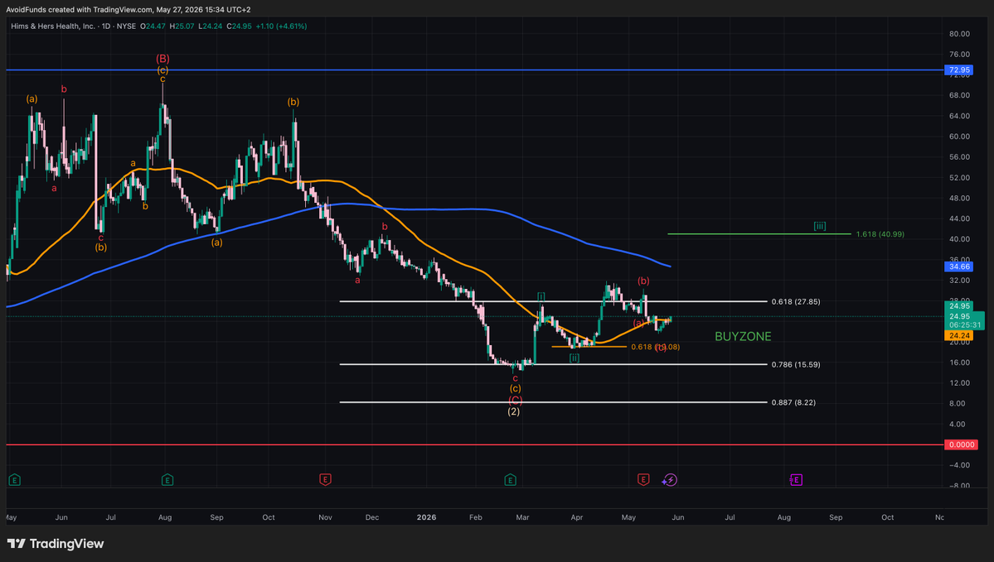
Task: Click the Oct label at right of time axis
Action: (888, 517)
